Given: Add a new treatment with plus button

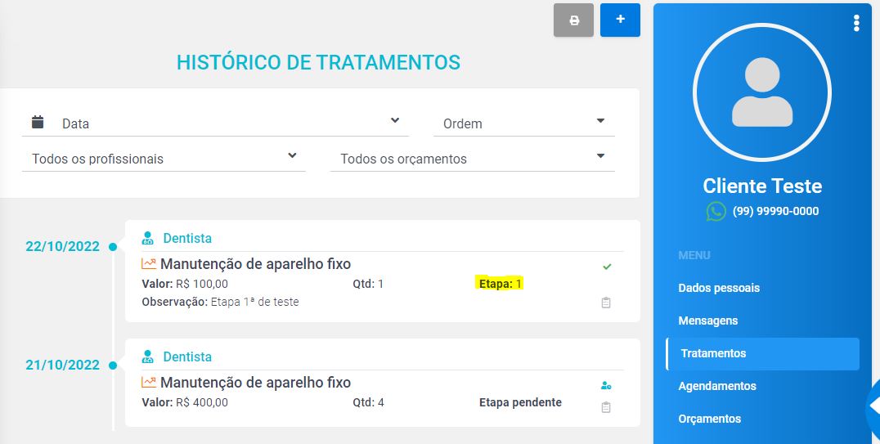Looking at the screenshot, I should pos(620,20).
